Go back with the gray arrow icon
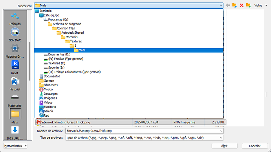 click(228, 5)
